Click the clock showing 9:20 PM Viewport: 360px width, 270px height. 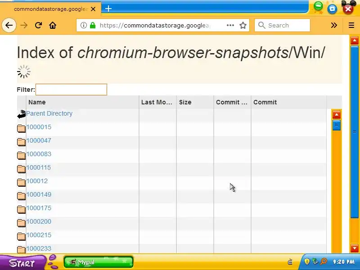(x=344, y=261)
